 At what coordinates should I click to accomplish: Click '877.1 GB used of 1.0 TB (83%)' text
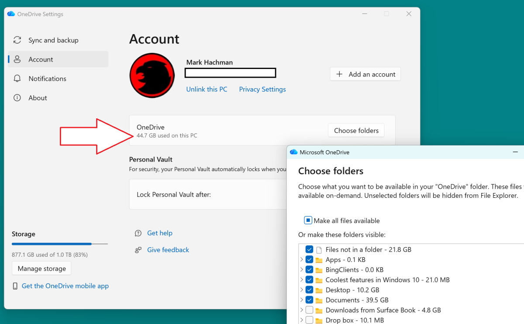[50, 255]
